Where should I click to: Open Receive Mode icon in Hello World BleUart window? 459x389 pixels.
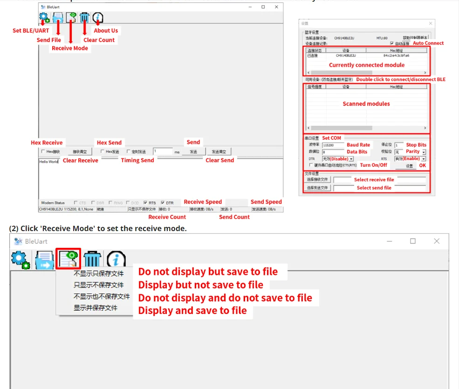coord(71,18)
